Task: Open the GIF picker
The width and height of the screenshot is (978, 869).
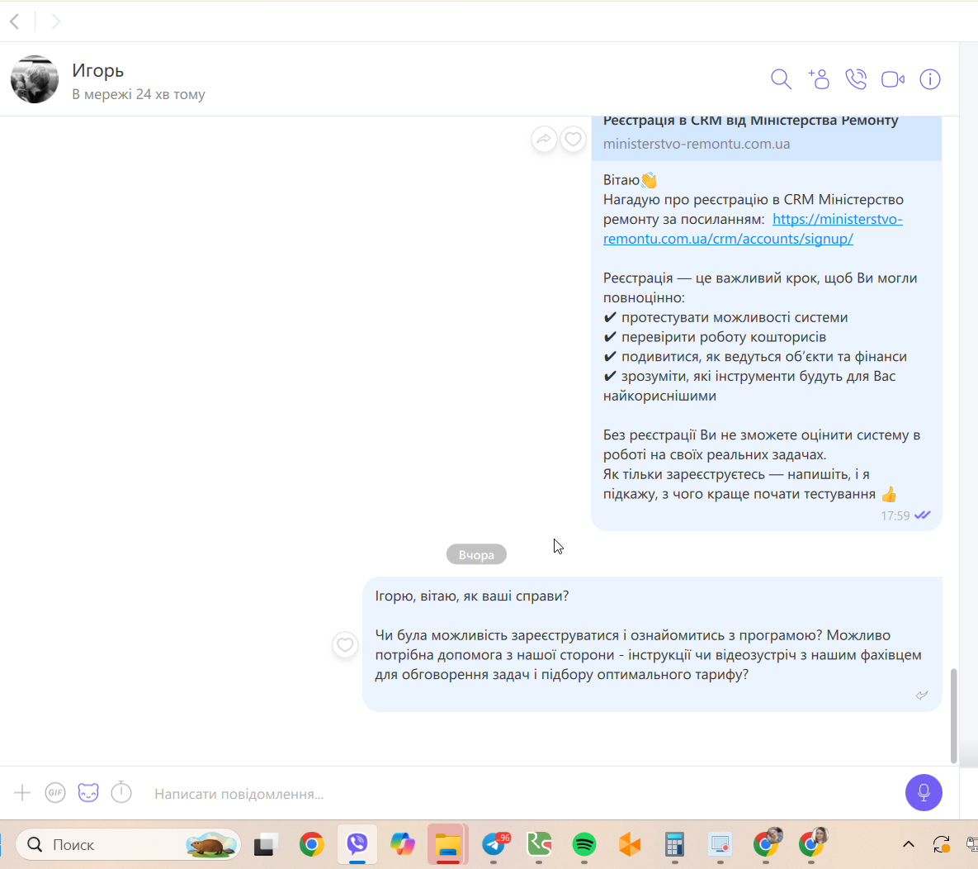Action: [x=55, y=793]
